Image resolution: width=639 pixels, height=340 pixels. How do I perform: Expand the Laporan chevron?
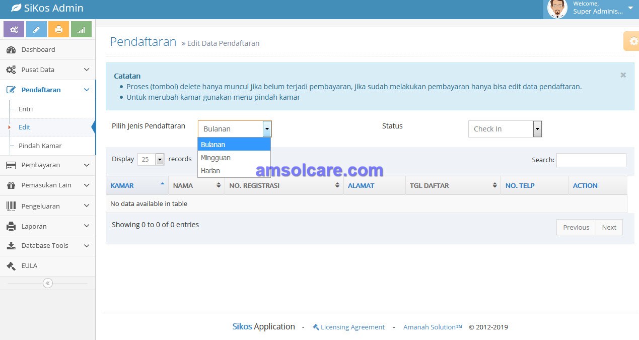87,227
